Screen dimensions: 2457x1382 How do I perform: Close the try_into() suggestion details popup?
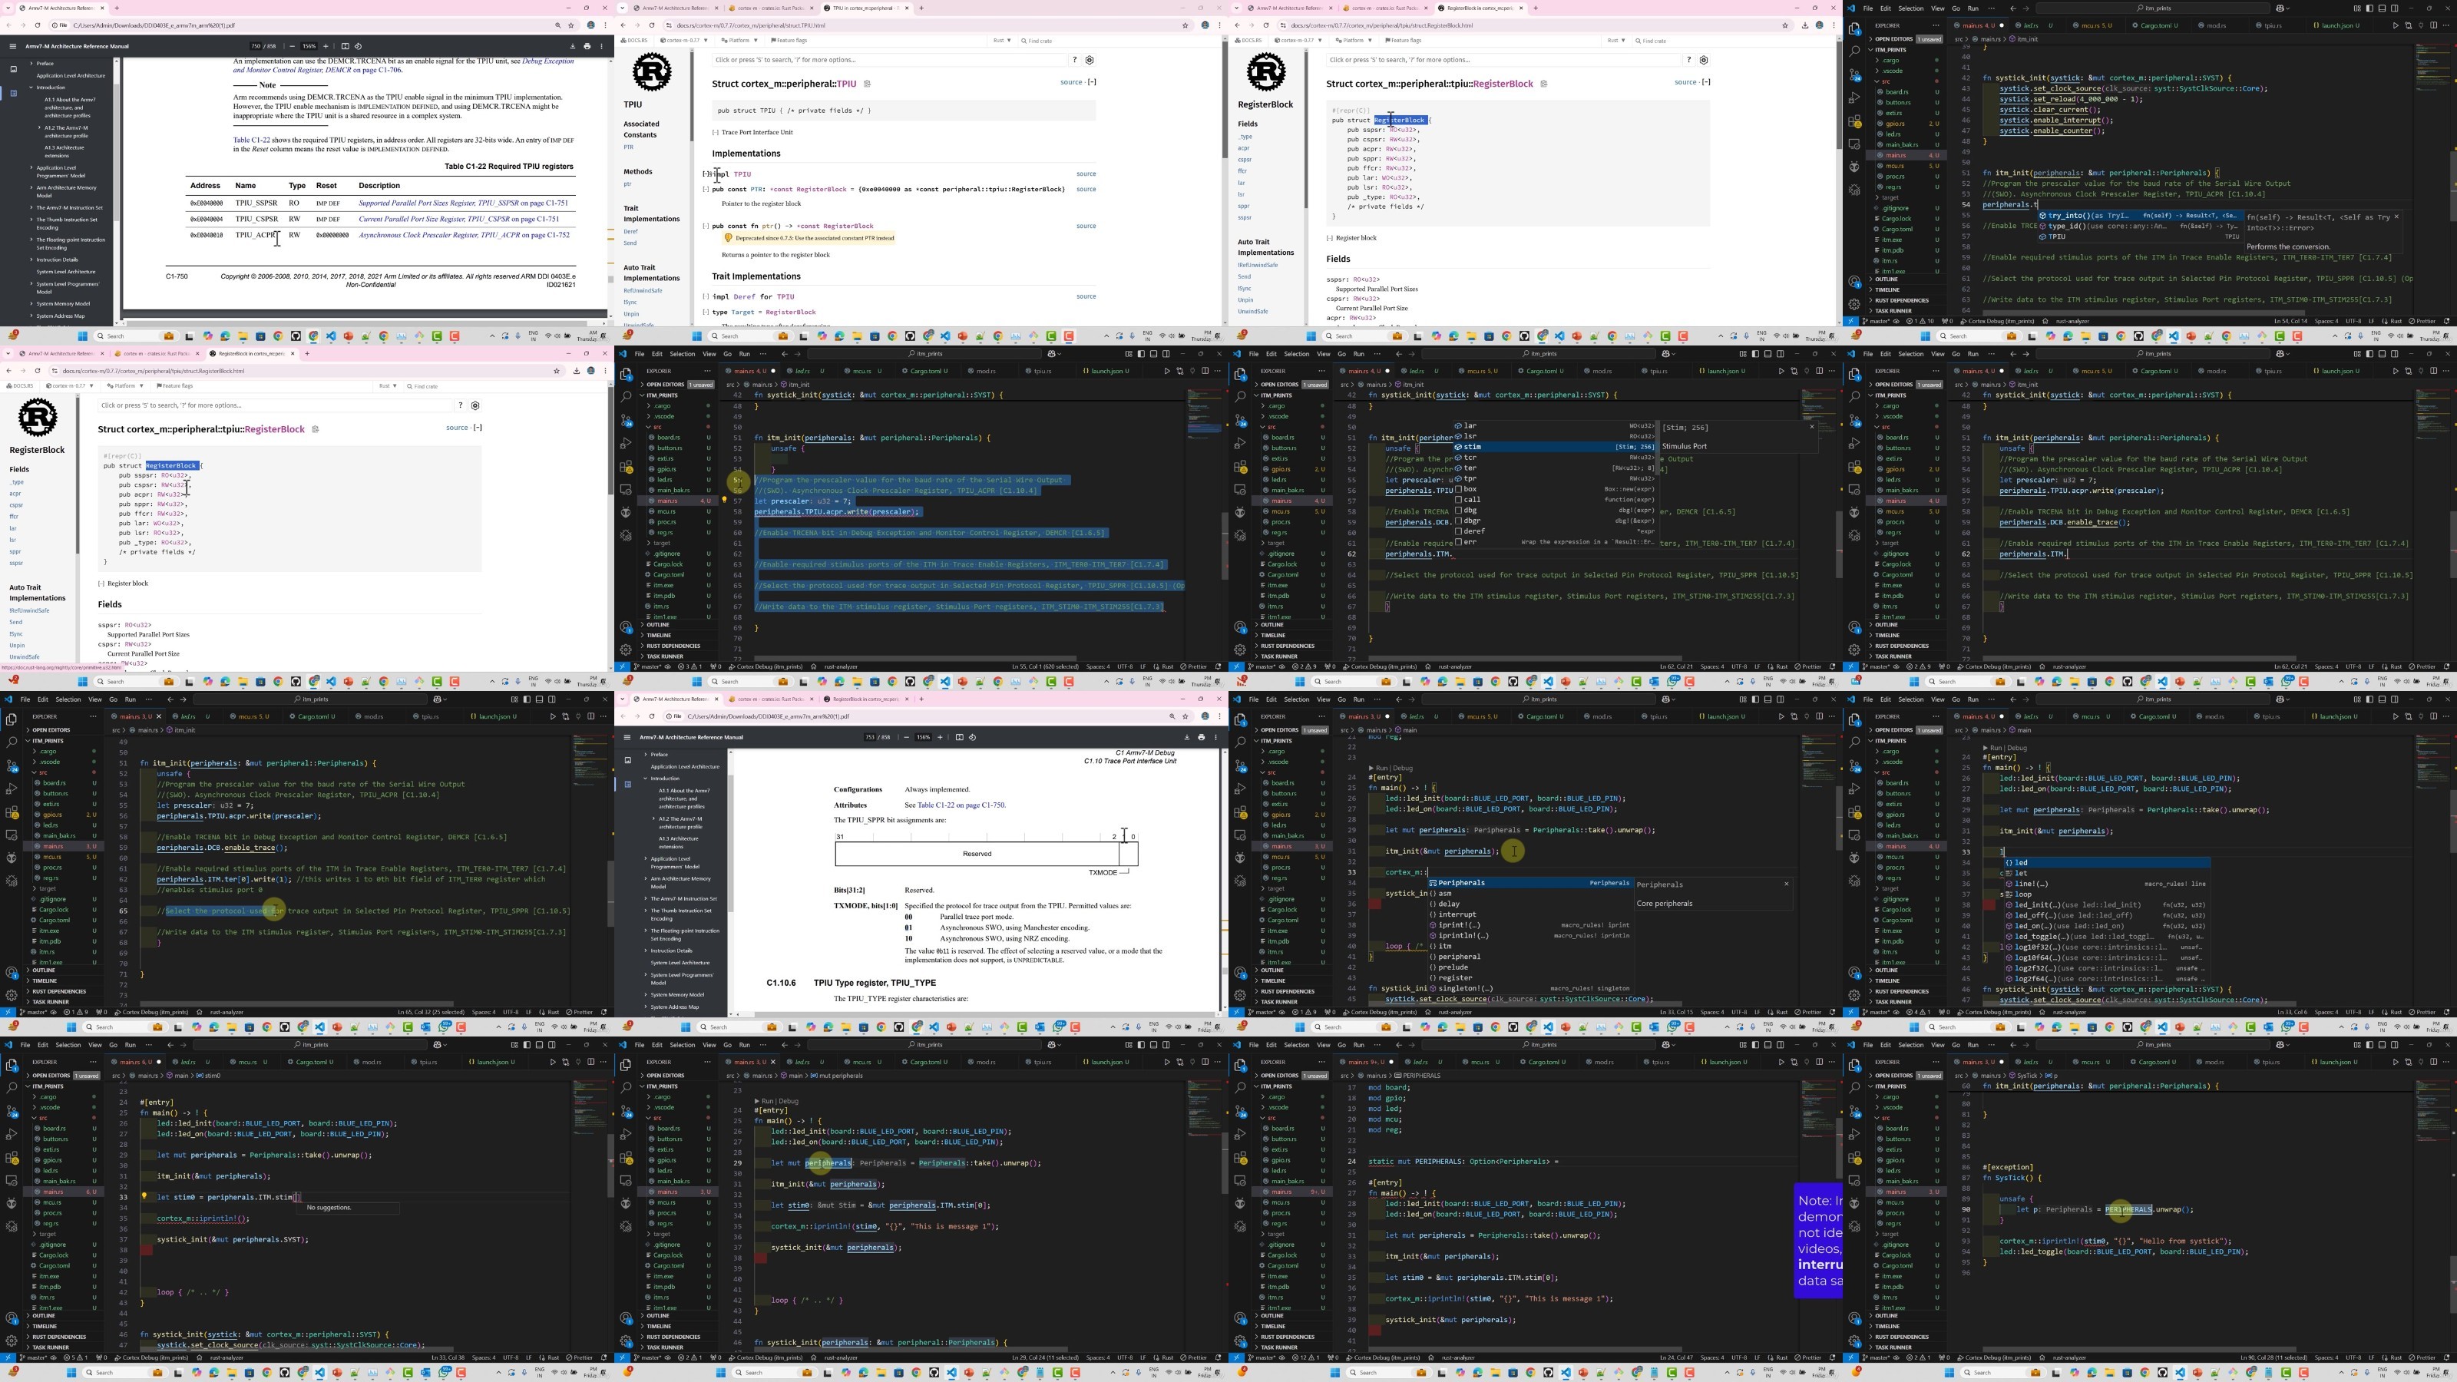click(2396, 217)
